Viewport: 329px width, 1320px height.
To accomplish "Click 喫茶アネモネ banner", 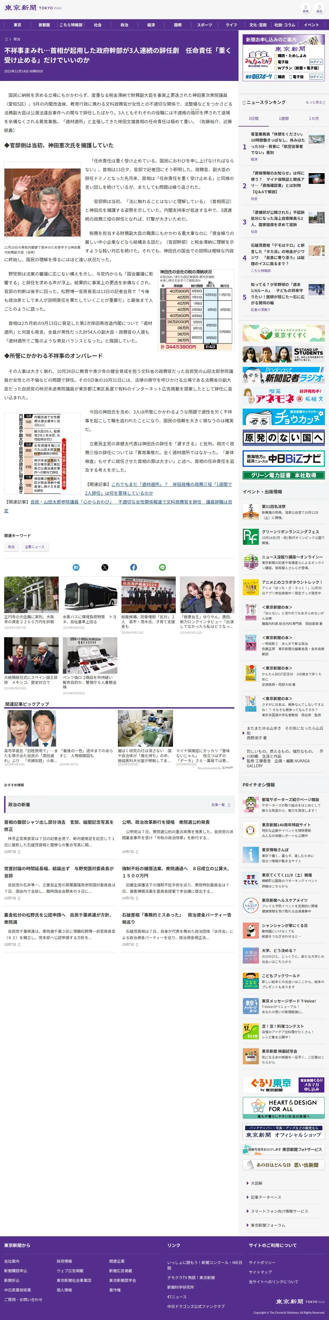I will [x=283, y=396].
